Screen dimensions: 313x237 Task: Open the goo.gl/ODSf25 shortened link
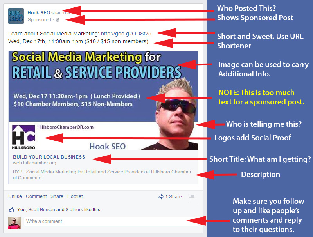126,34
